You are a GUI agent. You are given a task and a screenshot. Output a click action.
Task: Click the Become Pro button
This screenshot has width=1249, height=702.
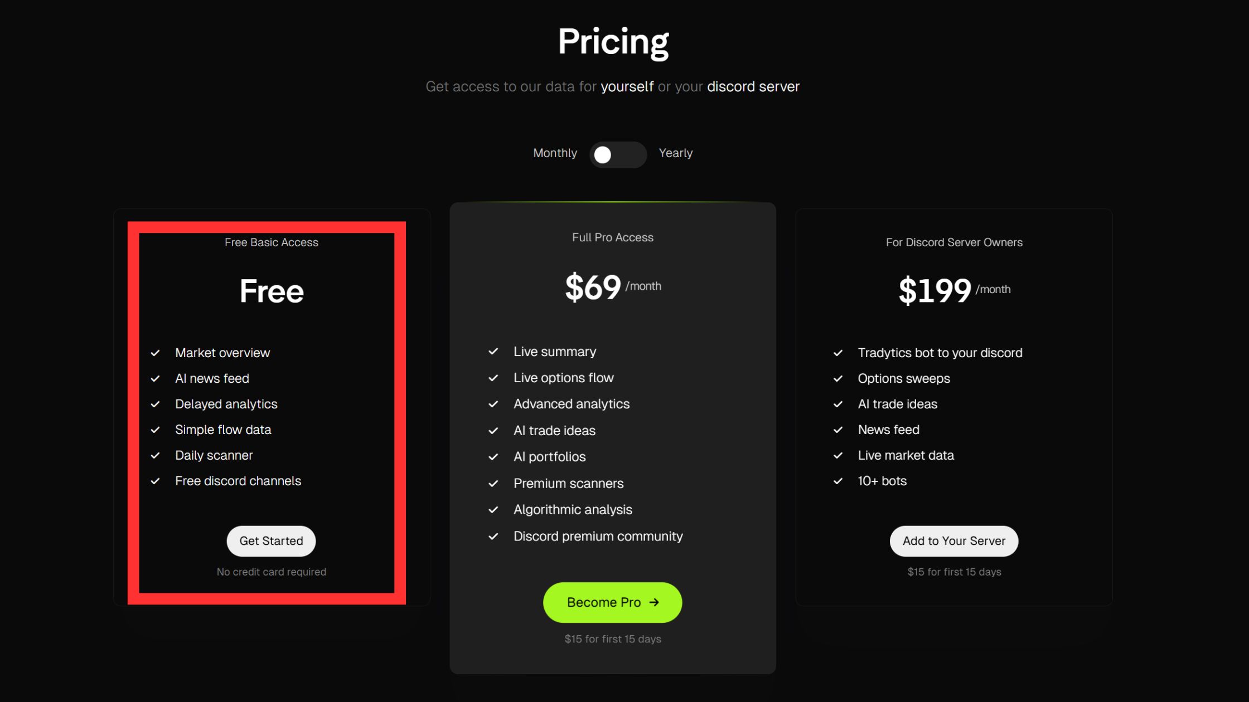point(612,602)
